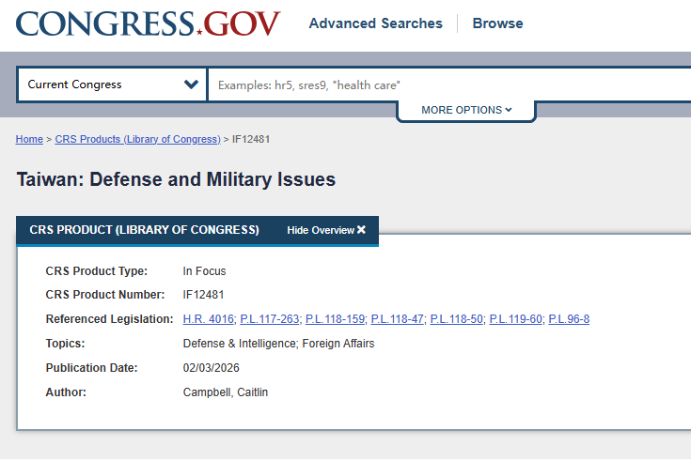691x461 pixels.
Task: Go to Home breadcrumb link
Action: [29, 139]
